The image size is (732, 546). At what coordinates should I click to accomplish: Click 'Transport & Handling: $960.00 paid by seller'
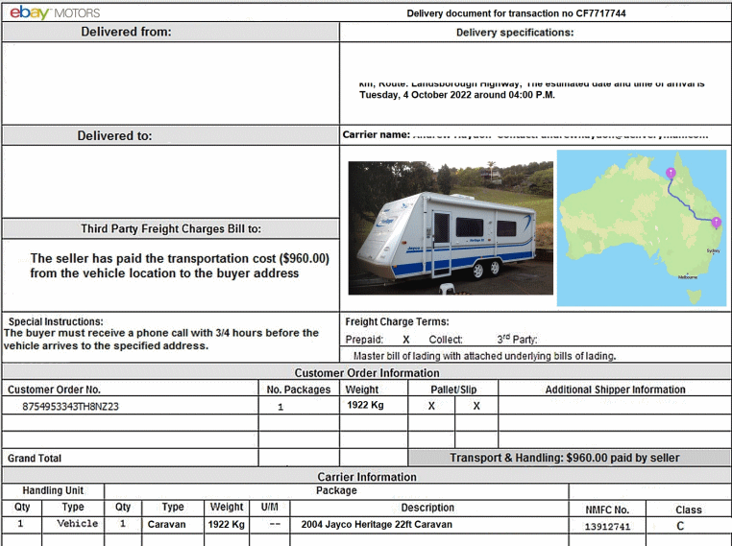565,458
